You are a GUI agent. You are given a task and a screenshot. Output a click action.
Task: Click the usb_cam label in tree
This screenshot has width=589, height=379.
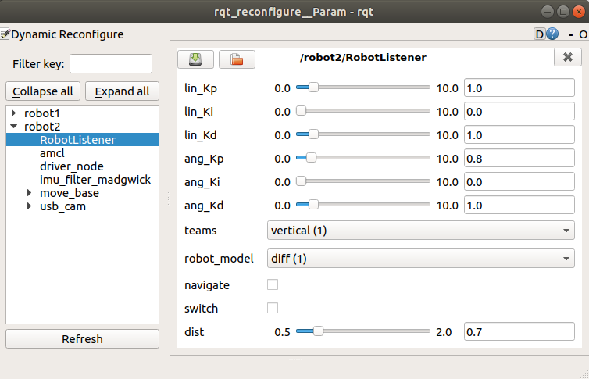pos(62,206)
